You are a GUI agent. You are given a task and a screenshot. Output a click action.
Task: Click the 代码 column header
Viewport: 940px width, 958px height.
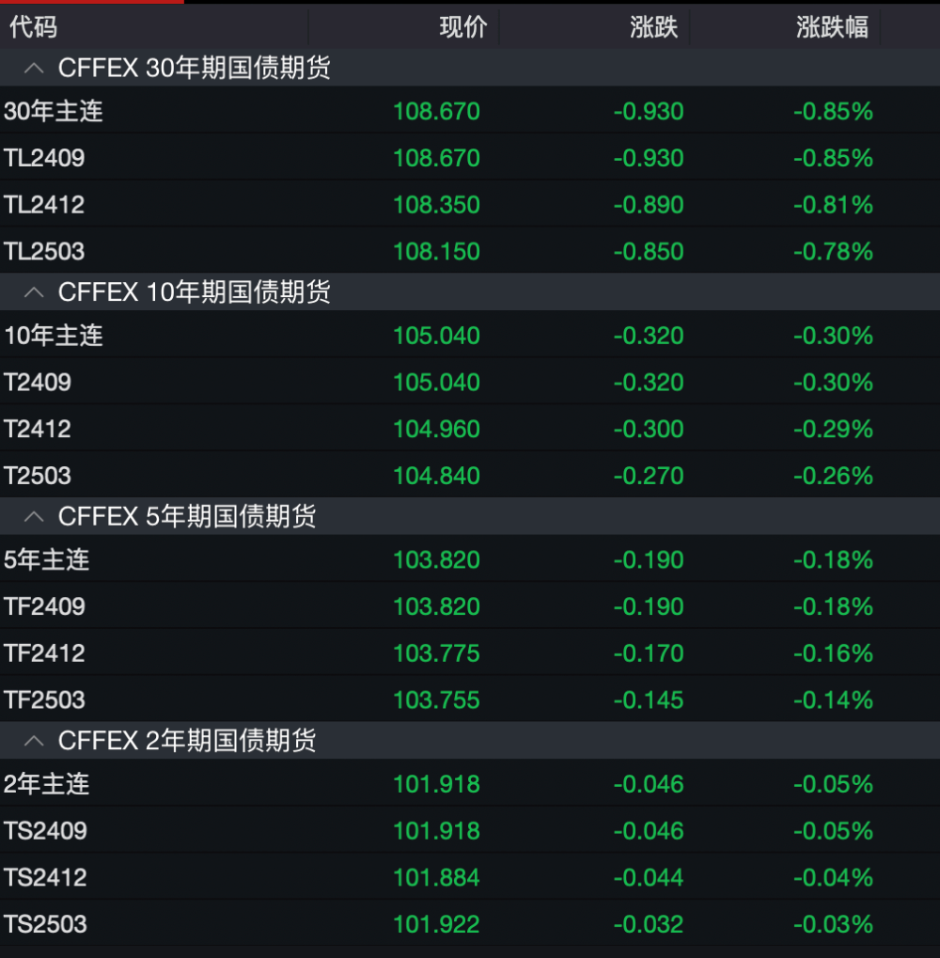30,27
